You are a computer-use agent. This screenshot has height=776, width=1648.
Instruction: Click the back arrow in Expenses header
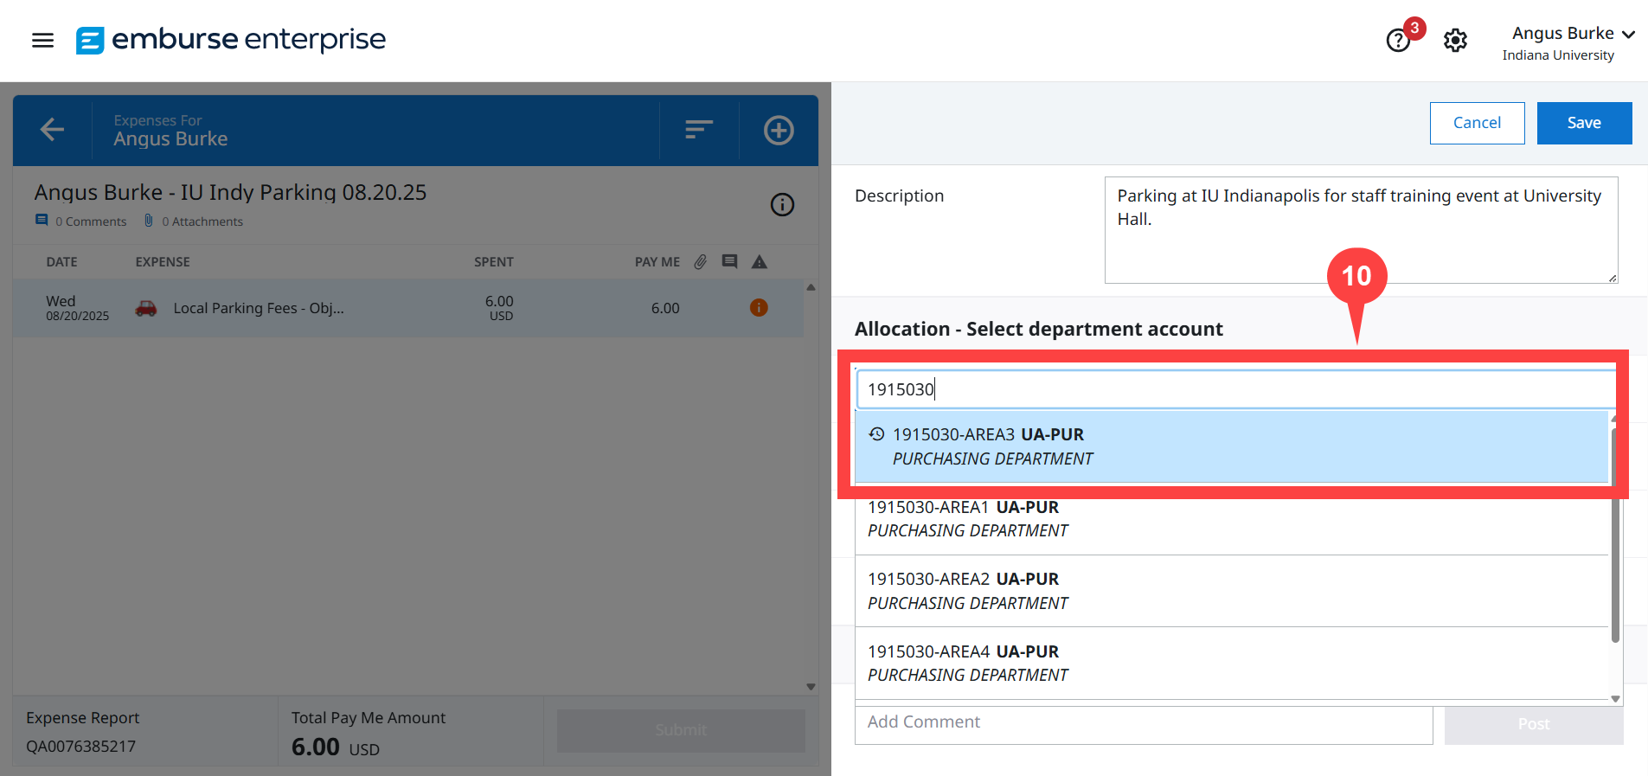click(x=52, y=130)
